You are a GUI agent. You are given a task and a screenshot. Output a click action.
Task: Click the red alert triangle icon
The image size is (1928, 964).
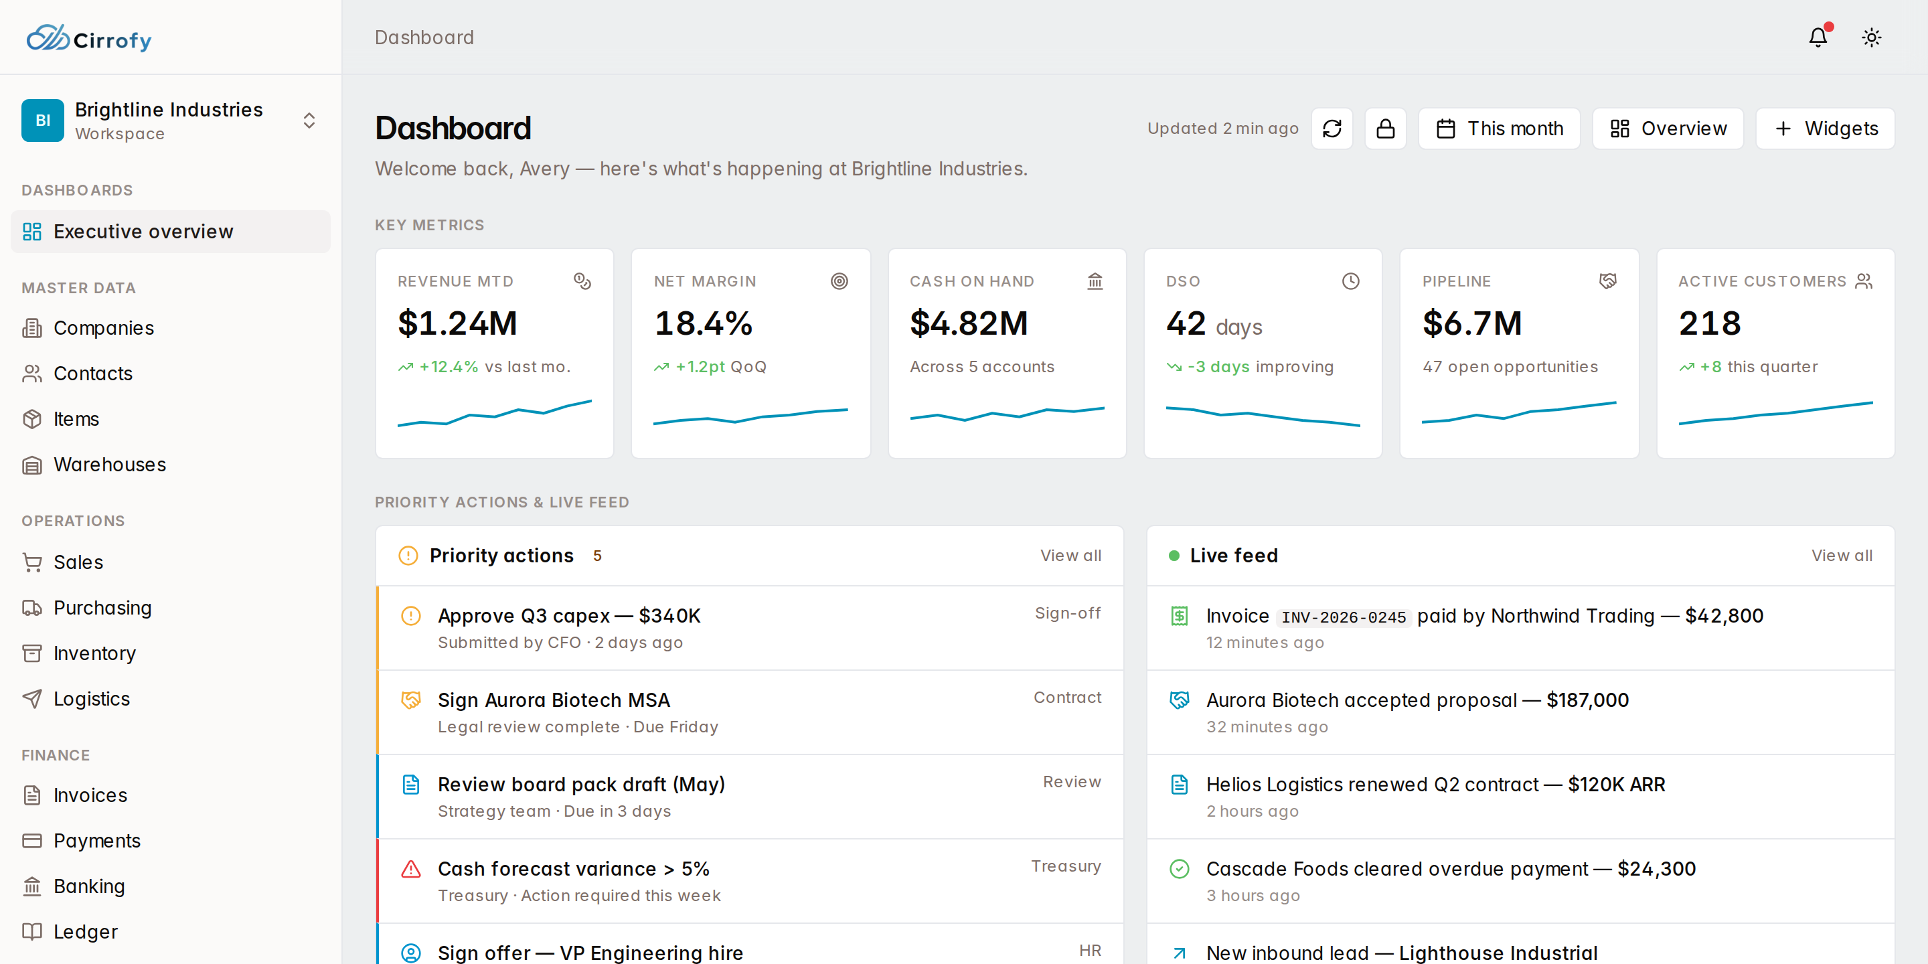pos(411,869)
